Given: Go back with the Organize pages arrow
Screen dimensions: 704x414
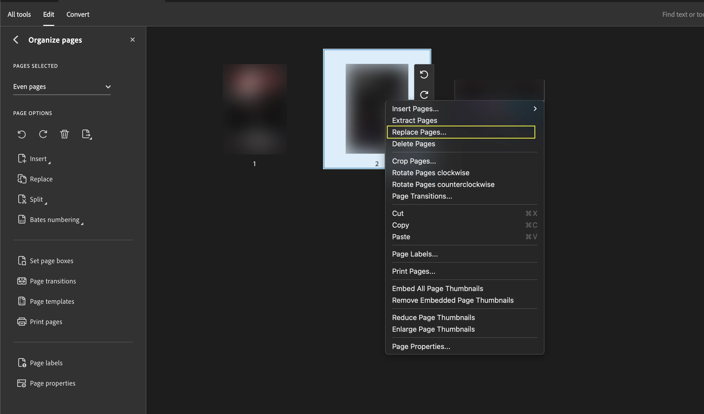Looking at the screenshot, I should [16, 40].
